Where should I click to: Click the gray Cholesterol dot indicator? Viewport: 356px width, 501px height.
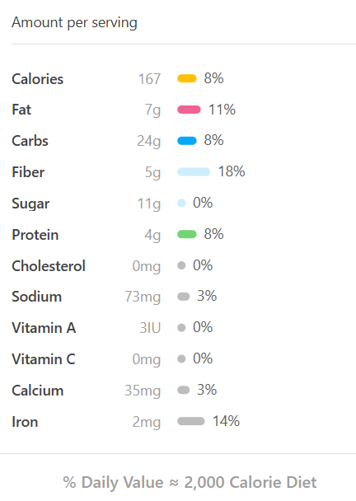(181, 265)
